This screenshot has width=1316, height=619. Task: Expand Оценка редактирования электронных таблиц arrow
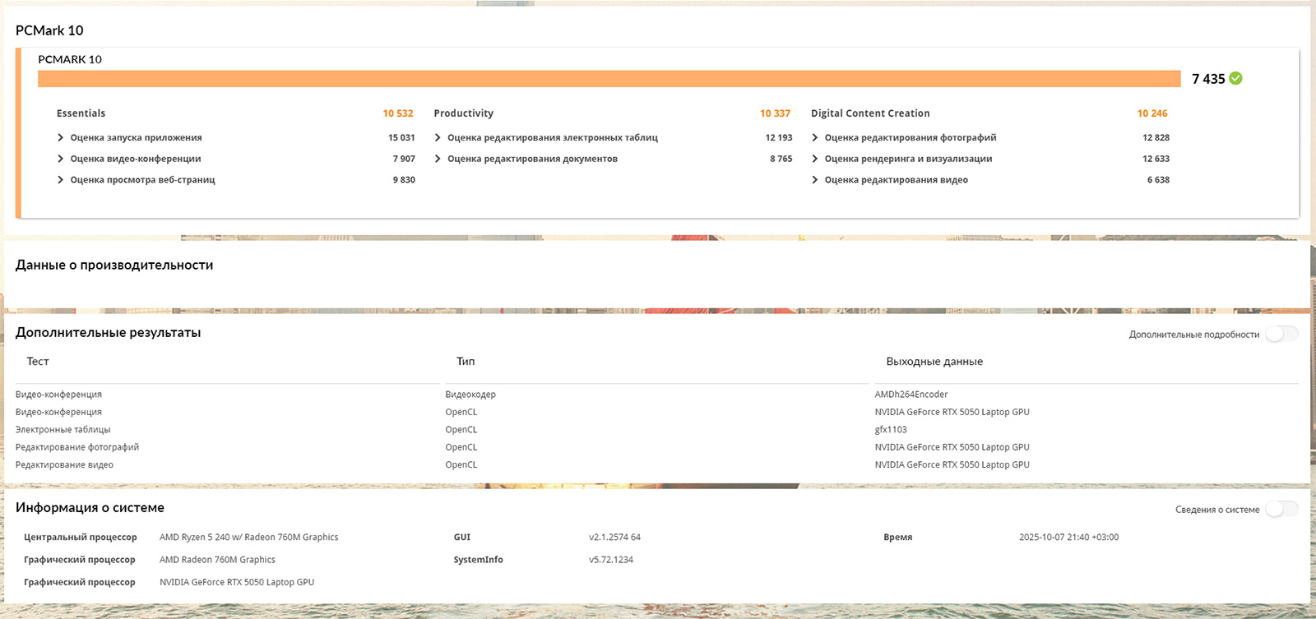(438, 138)
